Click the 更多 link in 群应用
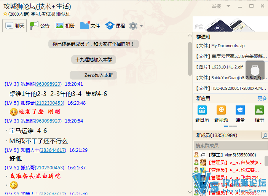 (x=262, y=98)
